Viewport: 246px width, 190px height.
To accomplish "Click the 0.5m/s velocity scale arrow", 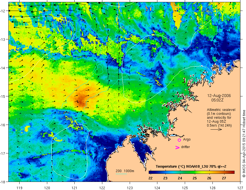I will point(216,129).
